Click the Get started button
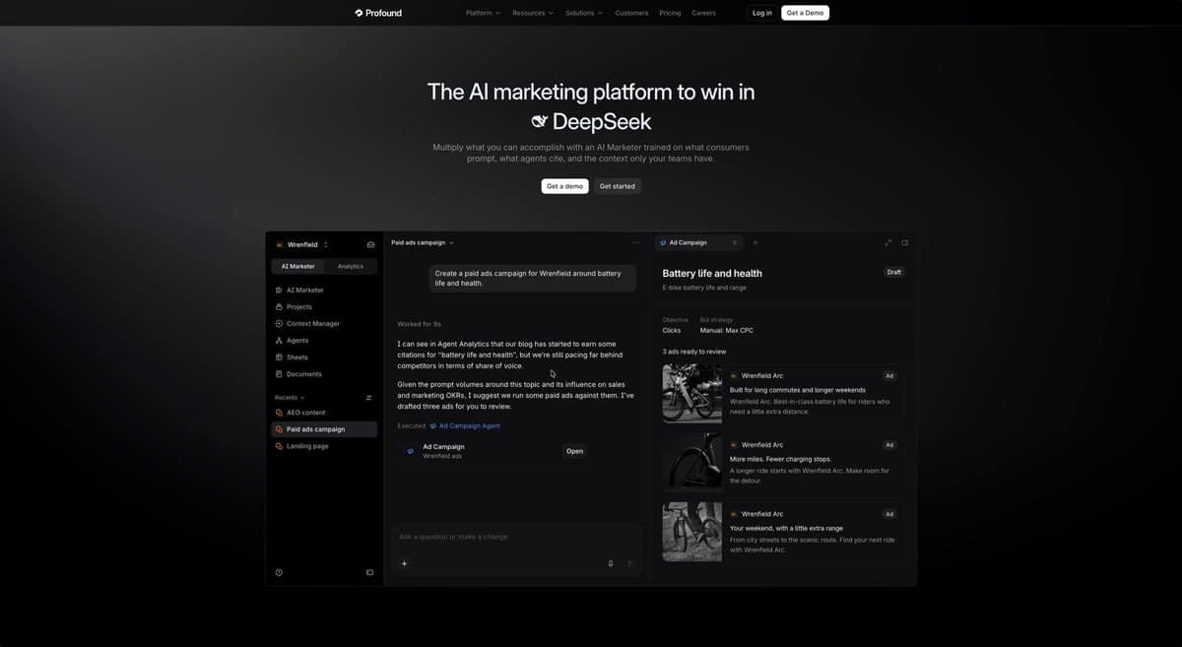Screen dimensions: 1182x647 click(x=618, y=186)
